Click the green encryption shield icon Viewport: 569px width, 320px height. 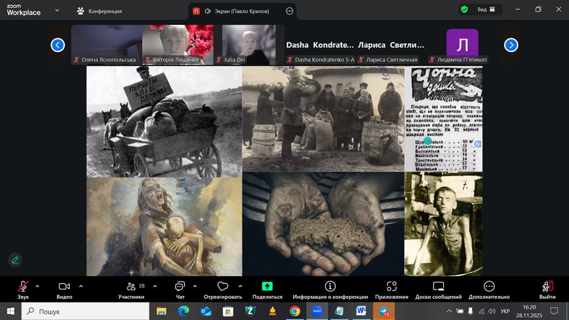coord(464,10)
